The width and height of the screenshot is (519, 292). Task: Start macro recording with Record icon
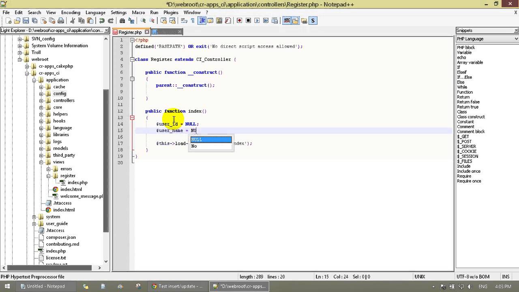(x=239, y=21)
